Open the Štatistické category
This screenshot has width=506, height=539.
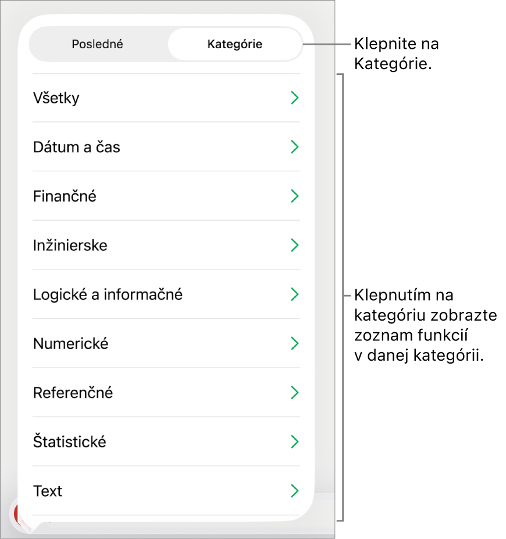tap(166, 442)
